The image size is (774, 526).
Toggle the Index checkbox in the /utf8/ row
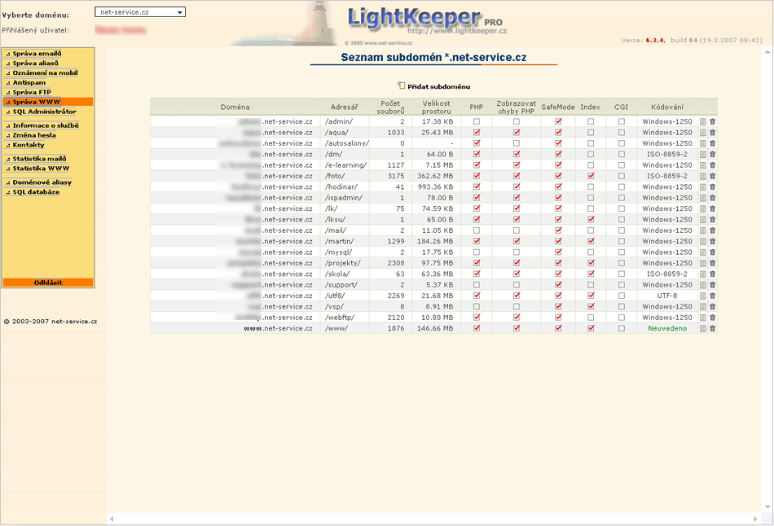pyautogui.click(x=591, y=296)
